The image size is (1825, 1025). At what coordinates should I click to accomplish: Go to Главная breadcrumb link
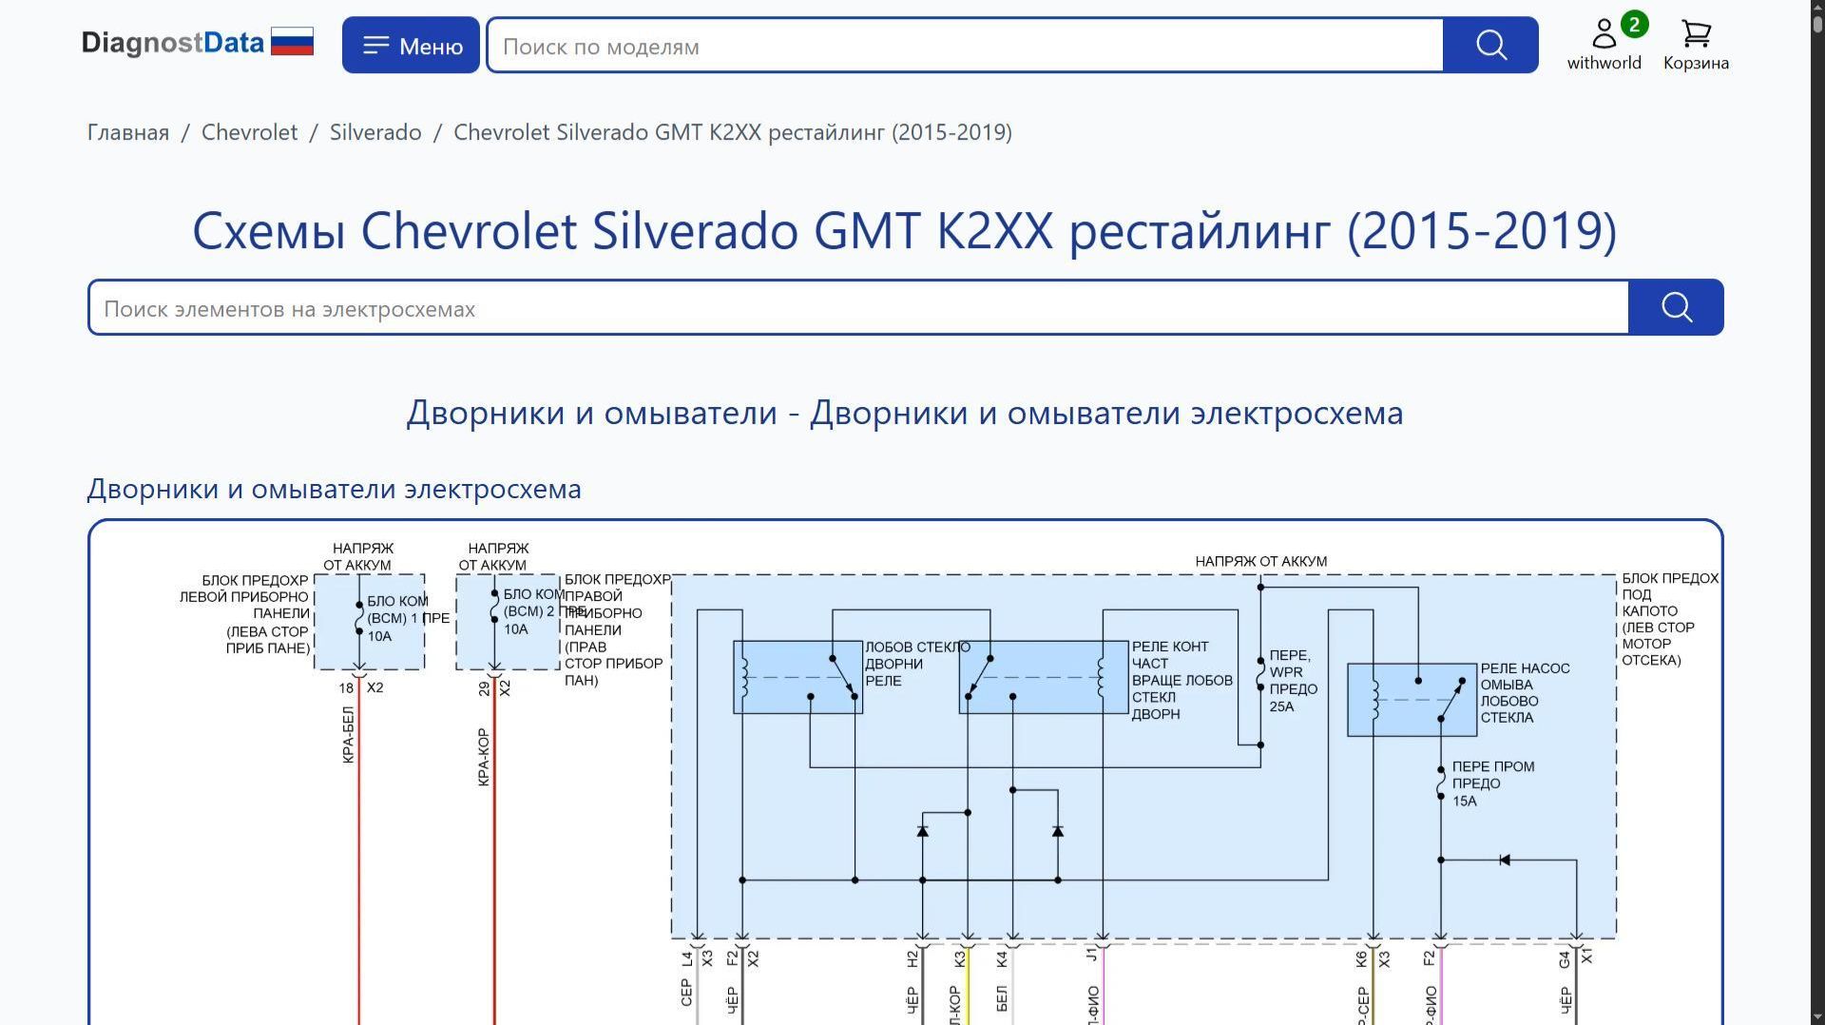click(128, 132)
